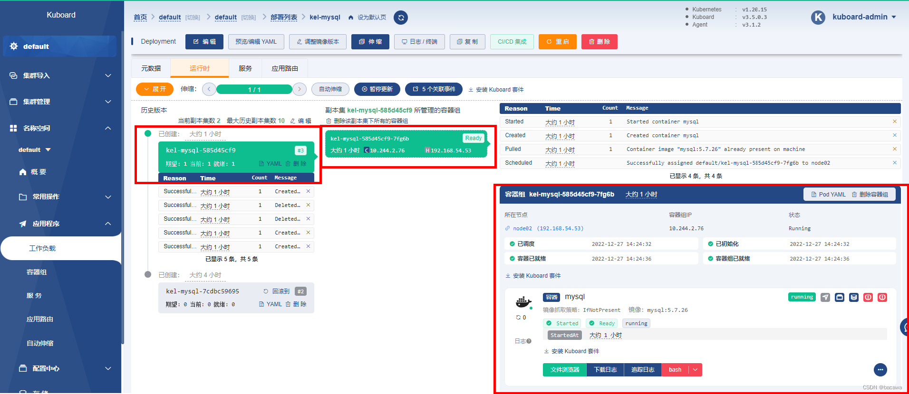Expand 集群管理 sidebar section
The height and width of the screenshot is (394, 909).
pyautogui.click(x=60, y=102)
